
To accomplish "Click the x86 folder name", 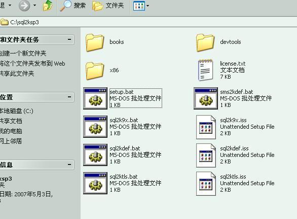I will coord(114,70).
